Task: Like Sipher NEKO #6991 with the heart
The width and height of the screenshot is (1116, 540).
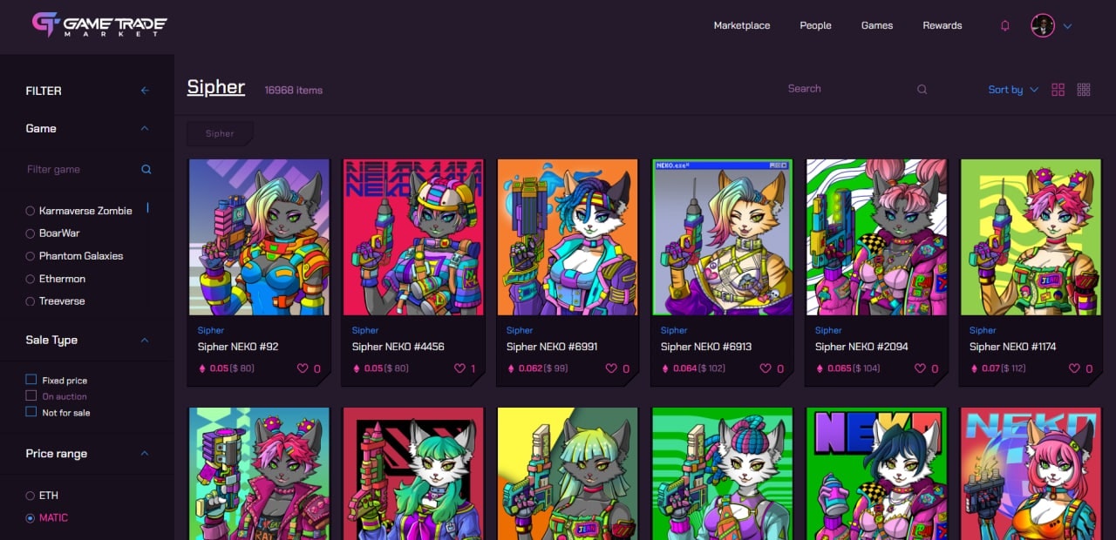Action: tap(611, 368)
